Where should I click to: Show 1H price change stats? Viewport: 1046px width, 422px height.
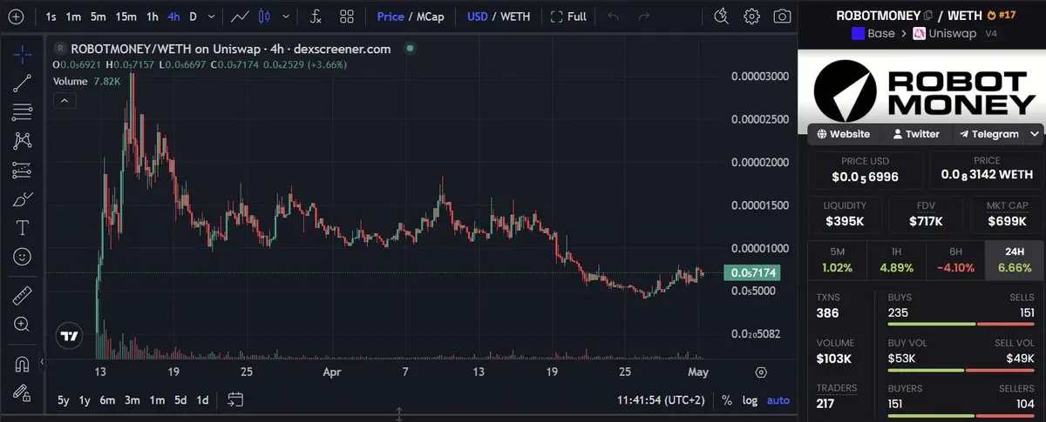pos(895,260)
